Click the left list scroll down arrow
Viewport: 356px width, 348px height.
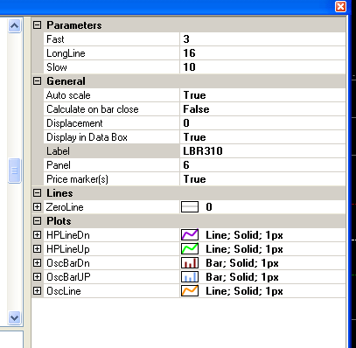[x=14, y=317]
